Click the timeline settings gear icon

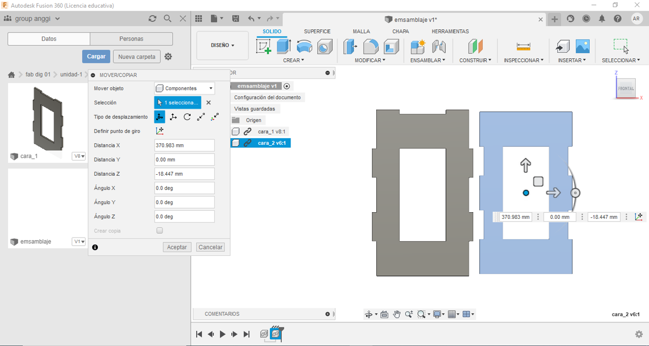639,334
